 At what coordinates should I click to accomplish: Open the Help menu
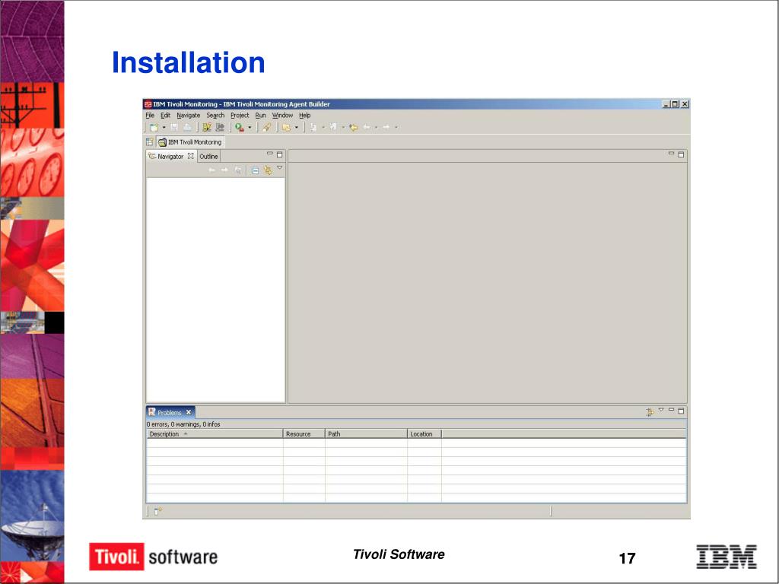[x=304, y=116]
